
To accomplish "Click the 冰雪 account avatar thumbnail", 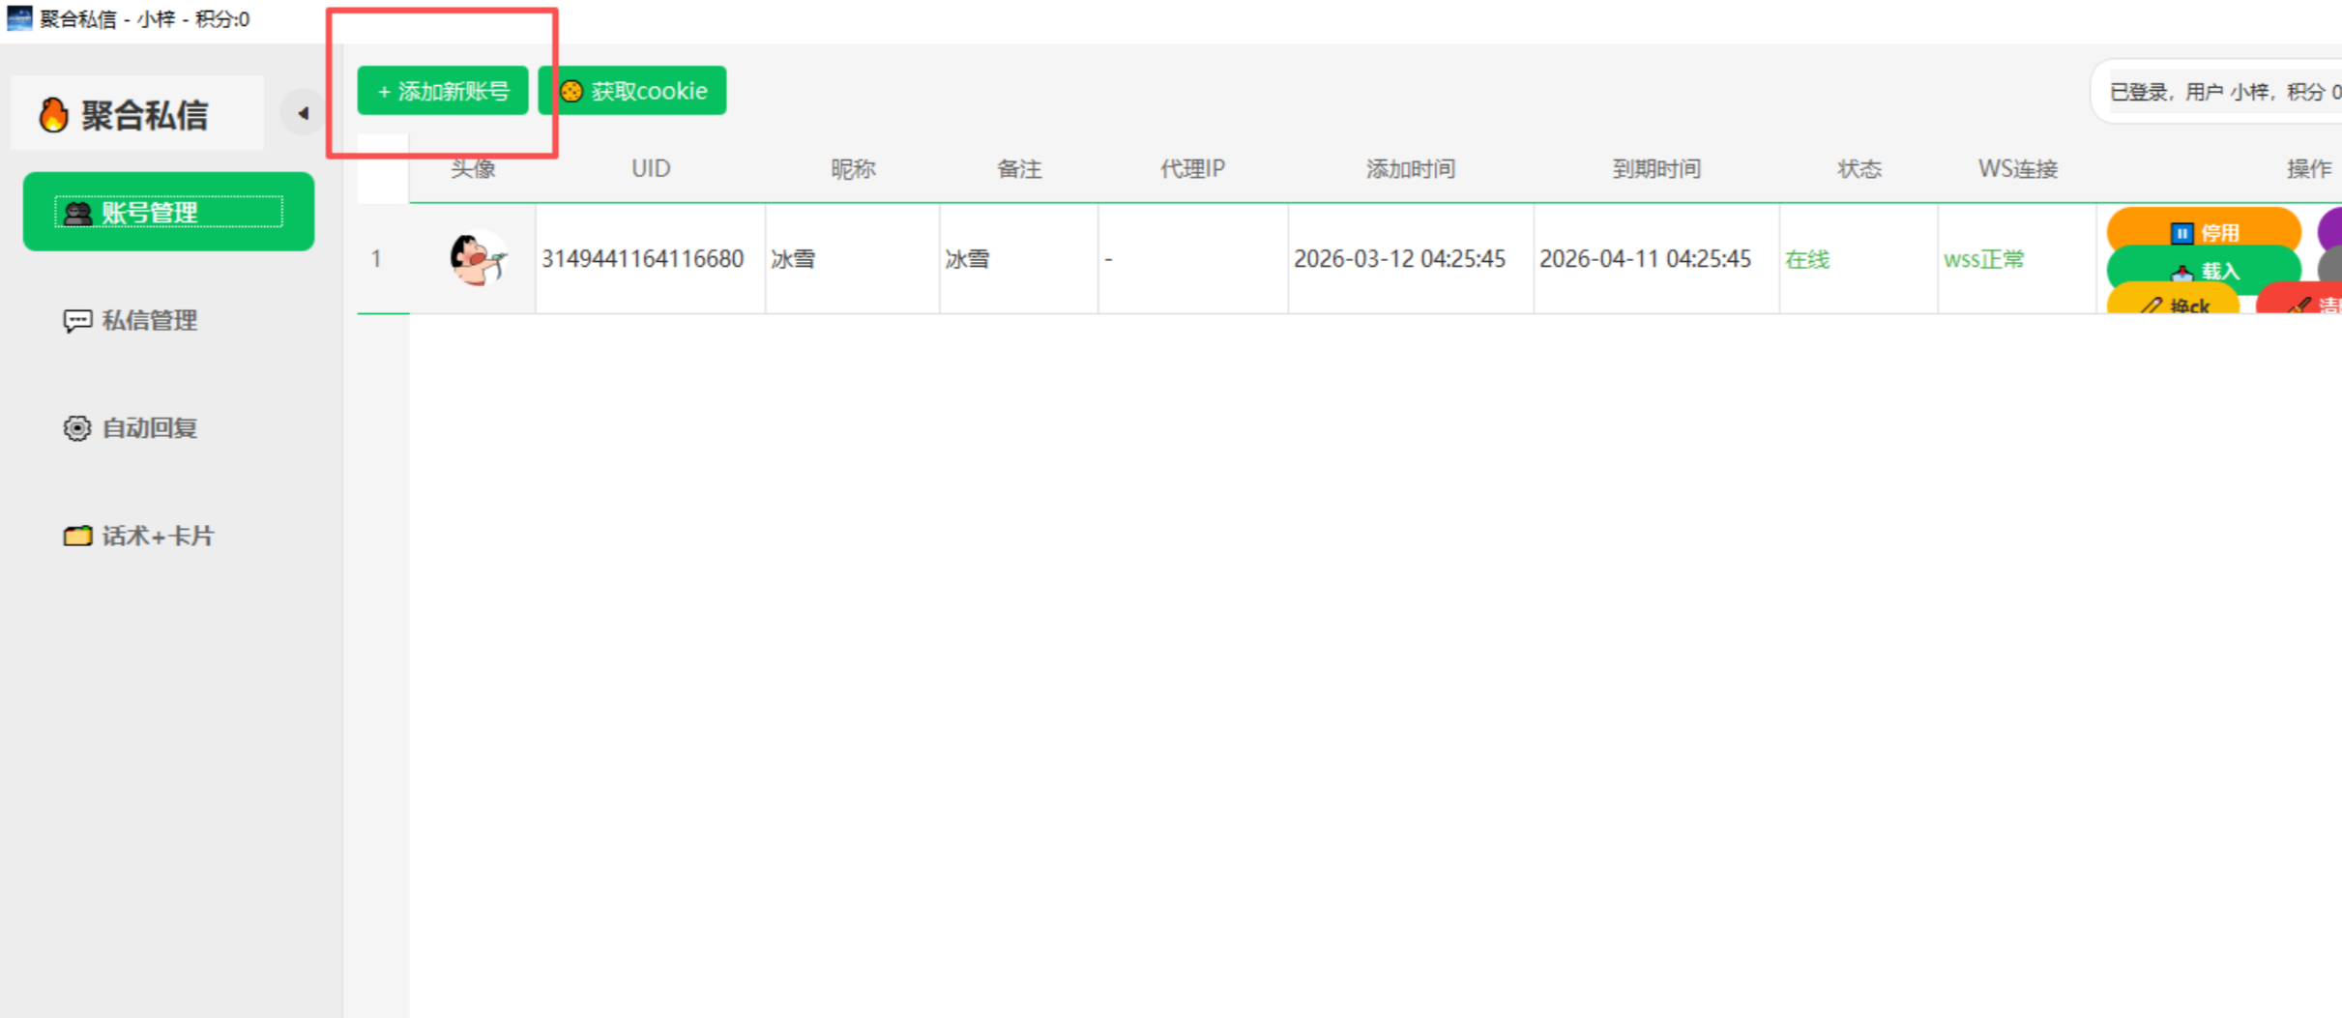I will click(x=476, y=258).
